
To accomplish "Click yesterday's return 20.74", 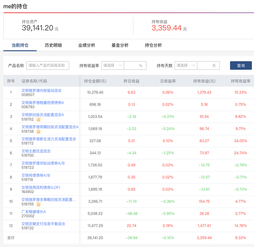I will 131,226.
